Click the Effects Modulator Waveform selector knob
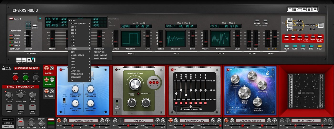 click(20, 95)
